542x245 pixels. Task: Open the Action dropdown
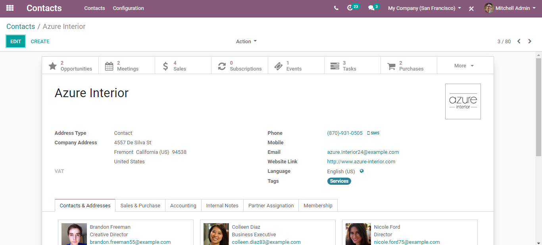coord(246,41)
